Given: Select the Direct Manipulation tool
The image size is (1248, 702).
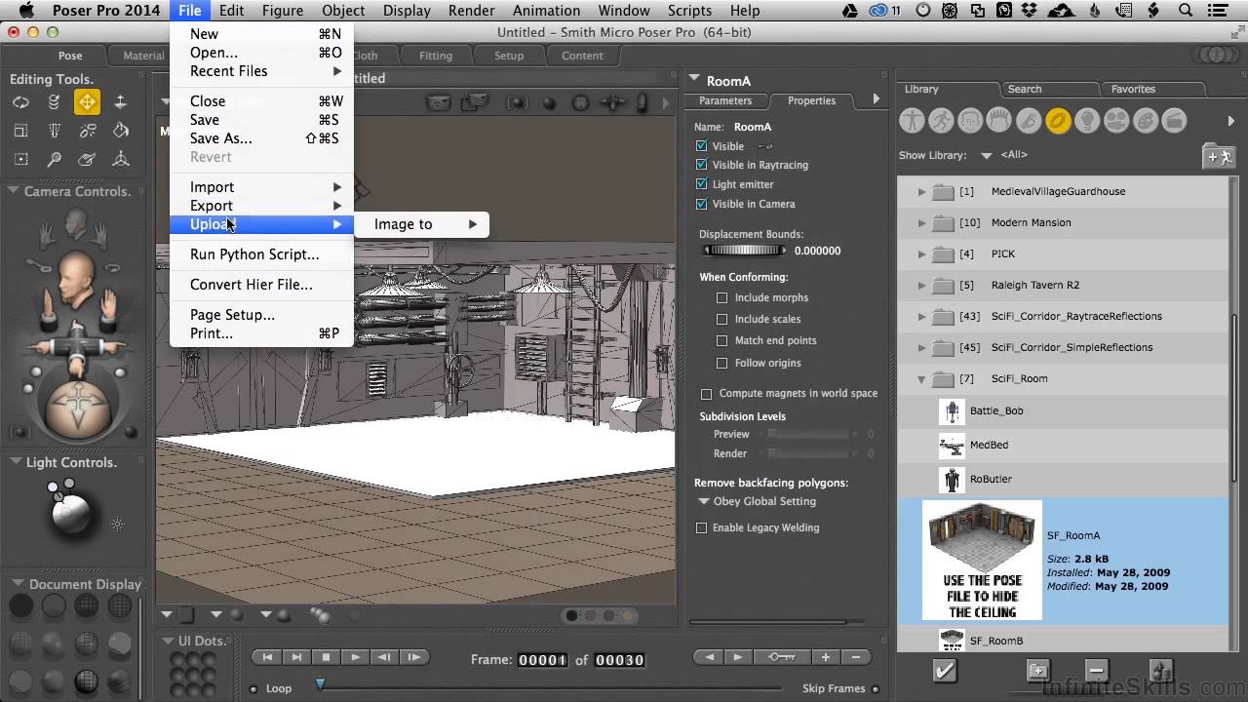Looking at the screenshot, I should click(121, 159).
